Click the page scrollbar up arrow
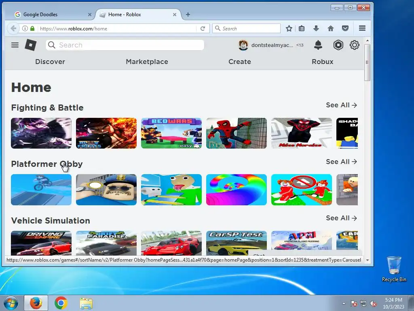 (367, 41)
